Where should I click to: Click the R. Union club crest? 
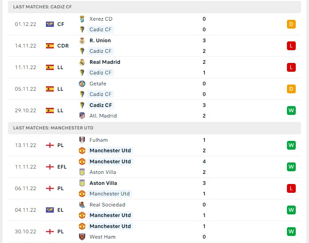click(82, 40)
